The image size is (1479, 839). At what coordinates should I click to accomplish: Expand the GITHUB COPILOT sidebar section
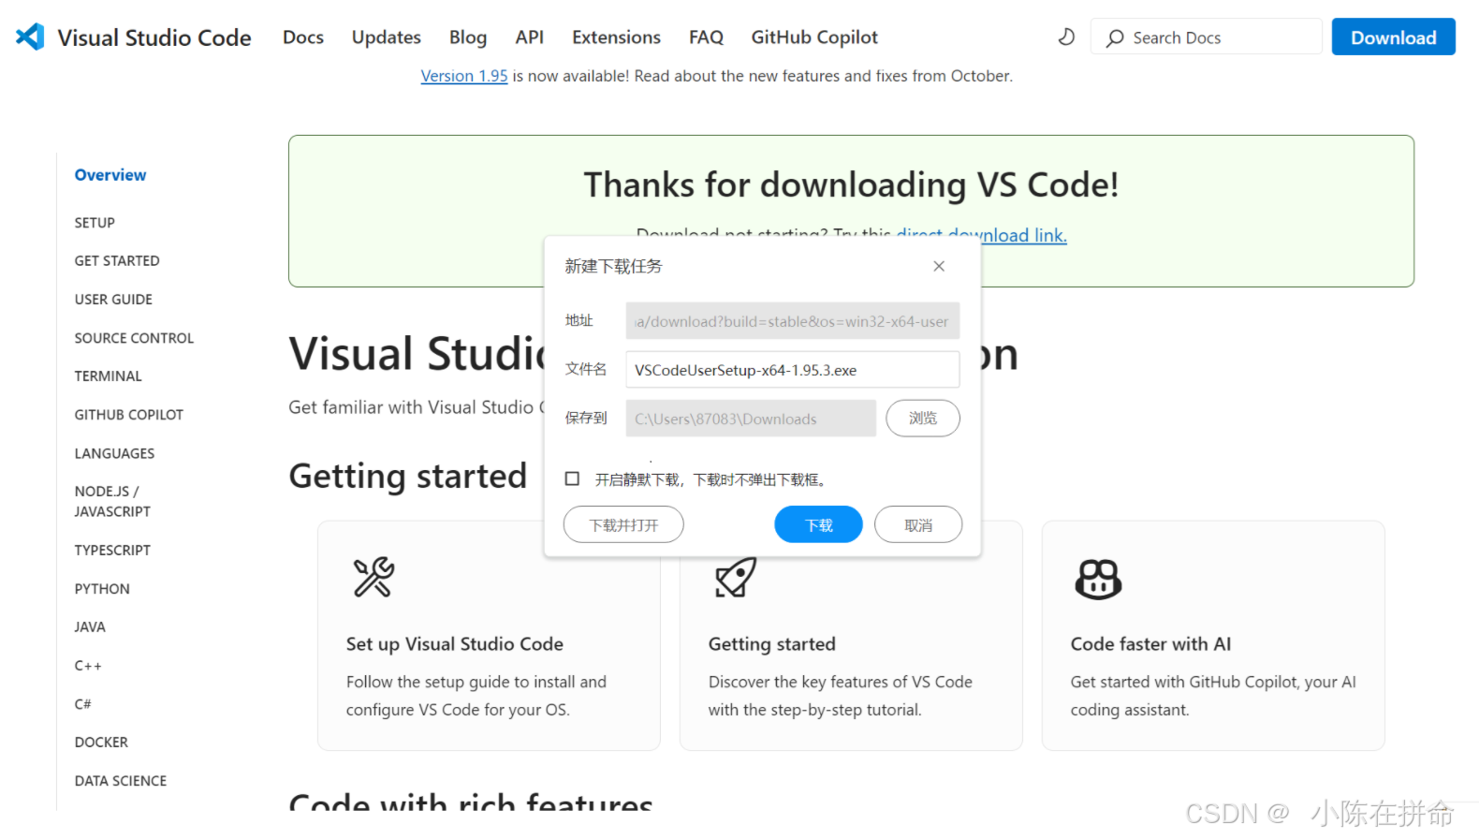pos(129,415)
